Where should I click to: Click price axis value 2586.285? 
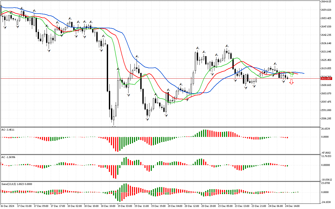click(326, 119)
